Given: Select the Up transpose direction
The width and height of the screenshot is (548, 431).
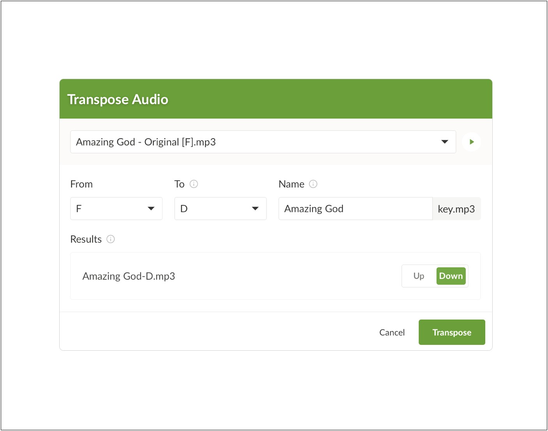Looking at the screenshot, I should [x=419, y=276].
